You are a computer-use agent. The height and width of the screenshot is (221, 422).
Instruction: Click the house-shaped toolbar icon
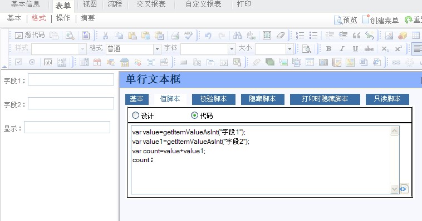(x=124, y=62)
